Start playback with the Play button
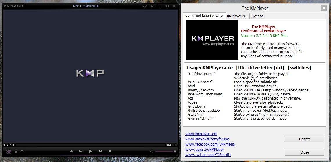Image resolution: width=331 pixels, height=162 pixels. click(x=91, y=151)
